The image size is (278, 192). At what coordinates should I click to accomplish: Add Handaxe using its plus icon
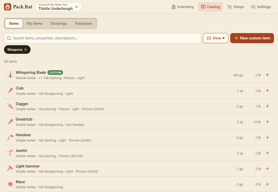267,137
